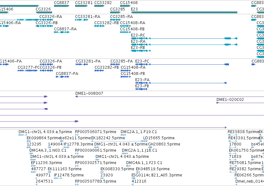Select EST DMG2A1_1.J18.C1
The width and height of the screenshot is (264, 186).
point(125,154)
